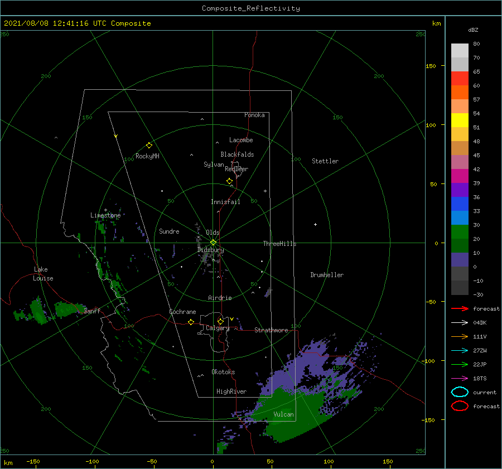The image size is (502, 469).
Task: Click the cyan current ellipse legend icon
Action: click(460, 392)
